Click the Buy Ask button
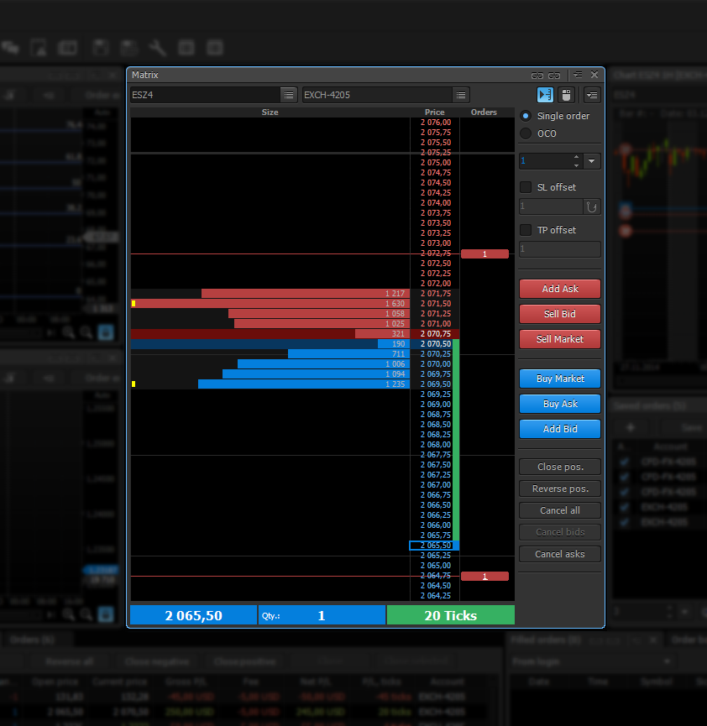The width and height of the screenshot is (707, 726). (x=560, y=404)
